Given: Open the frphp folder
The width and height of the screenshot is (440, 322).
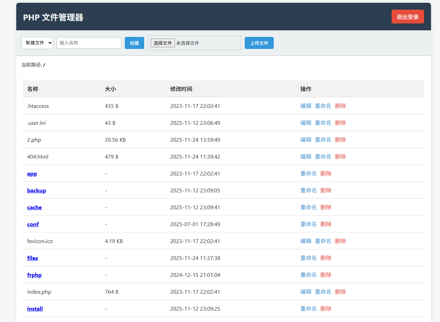Looking at the screenshot, I should [34, 275].
